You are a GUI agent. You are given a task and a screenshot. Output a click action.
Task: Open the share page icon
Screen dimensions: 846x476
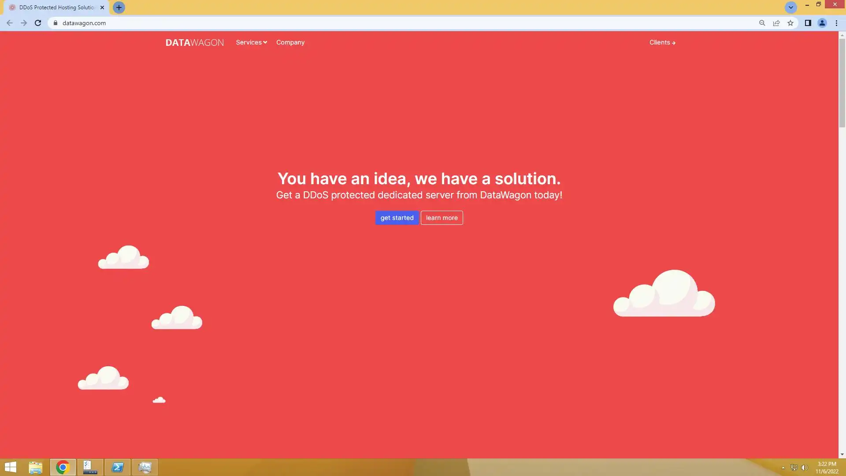[776, 23]
